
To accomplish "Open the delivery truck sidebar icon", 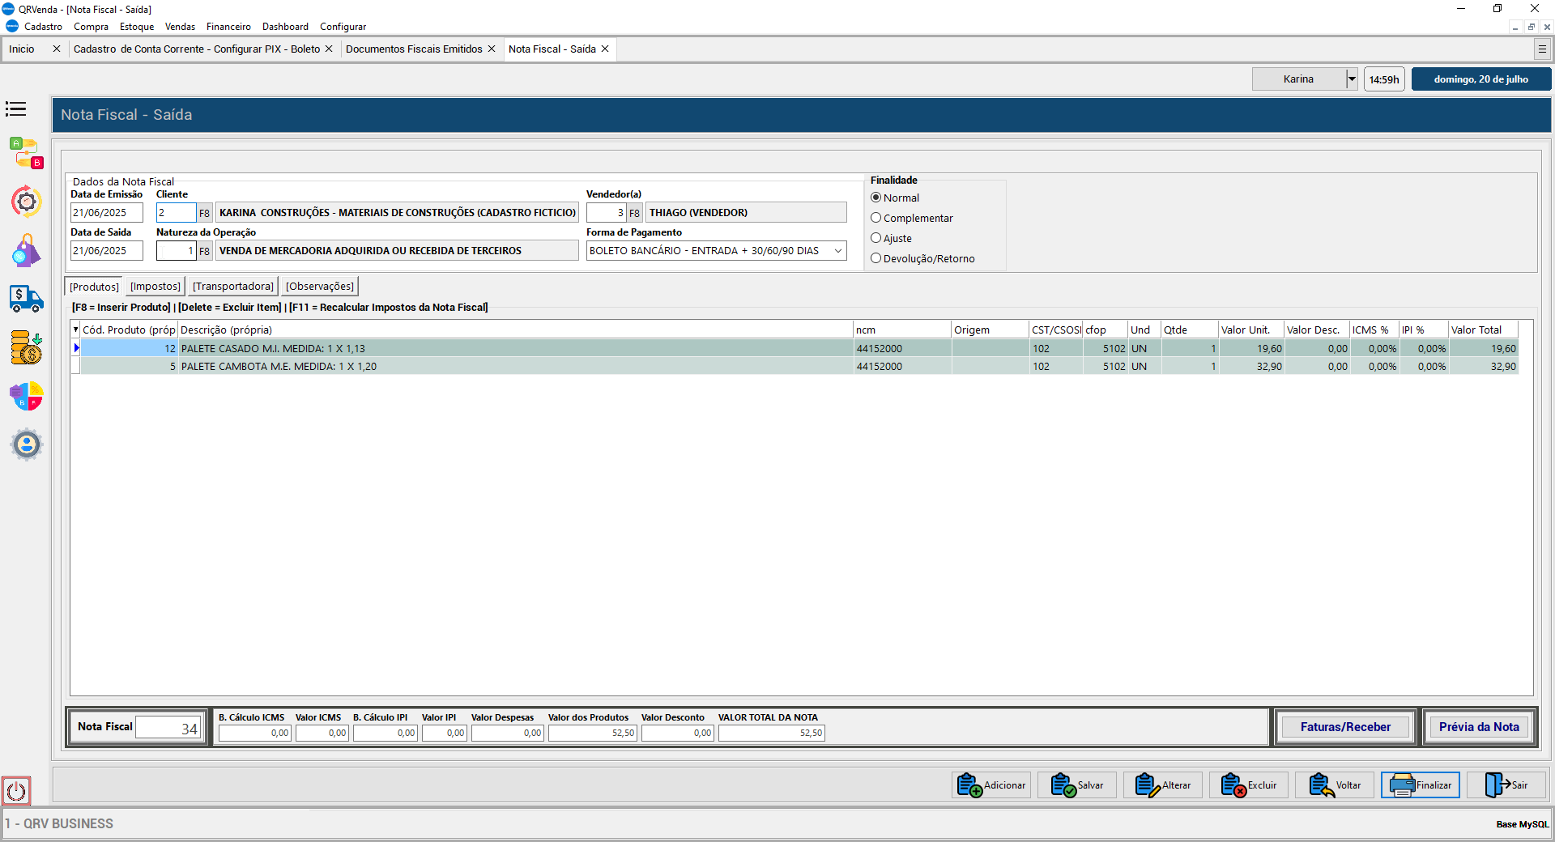I will coord(26,299).
